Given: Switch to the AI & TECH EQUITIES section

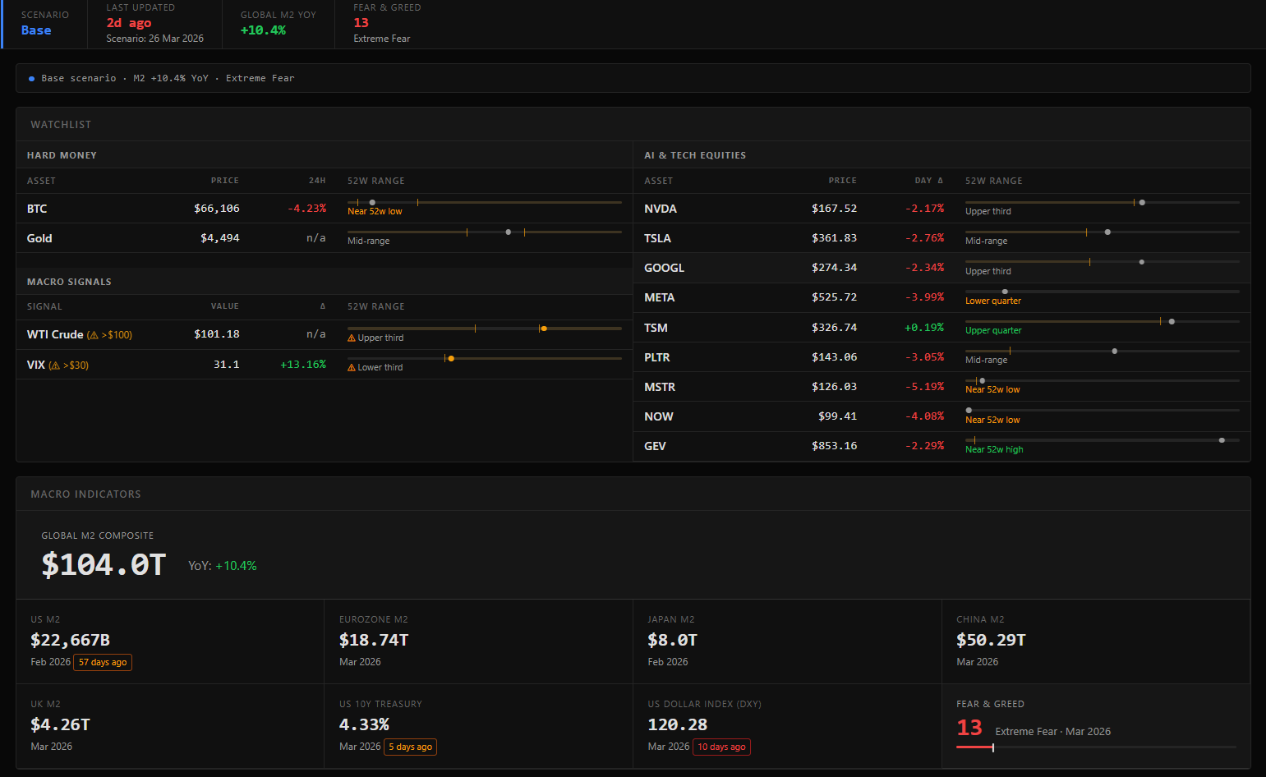Looking at the screenshot, I should pyautogui.click(x=695, y=154).
